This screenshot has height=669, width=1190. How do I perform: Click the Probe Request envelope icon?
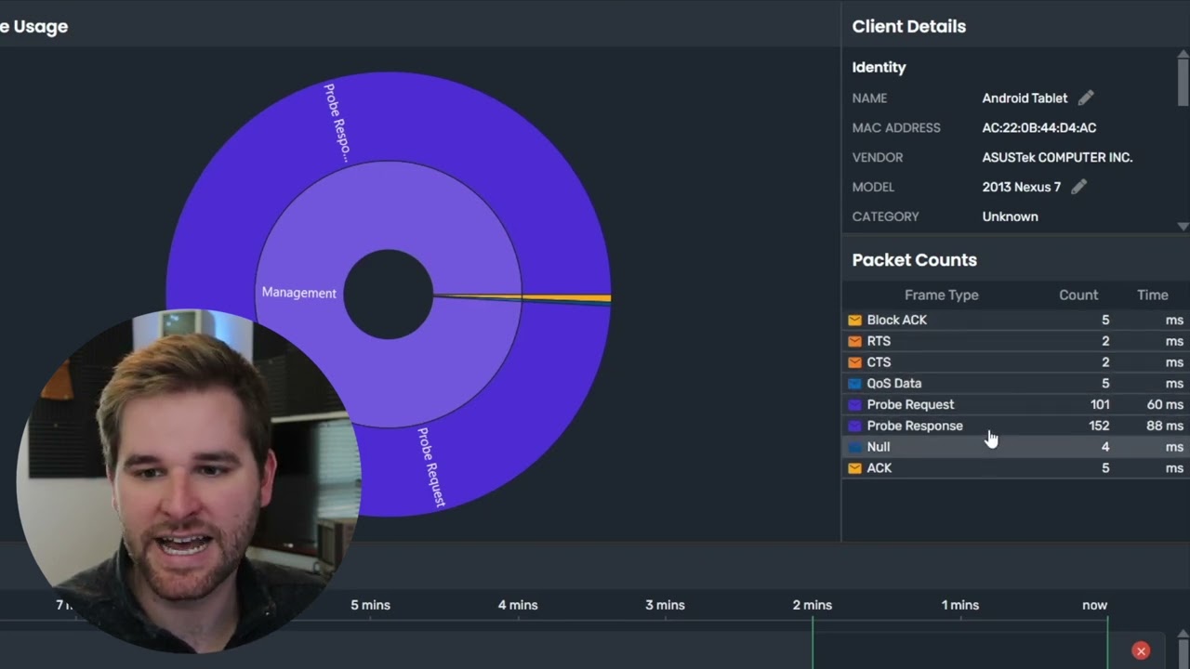(854, 404)
